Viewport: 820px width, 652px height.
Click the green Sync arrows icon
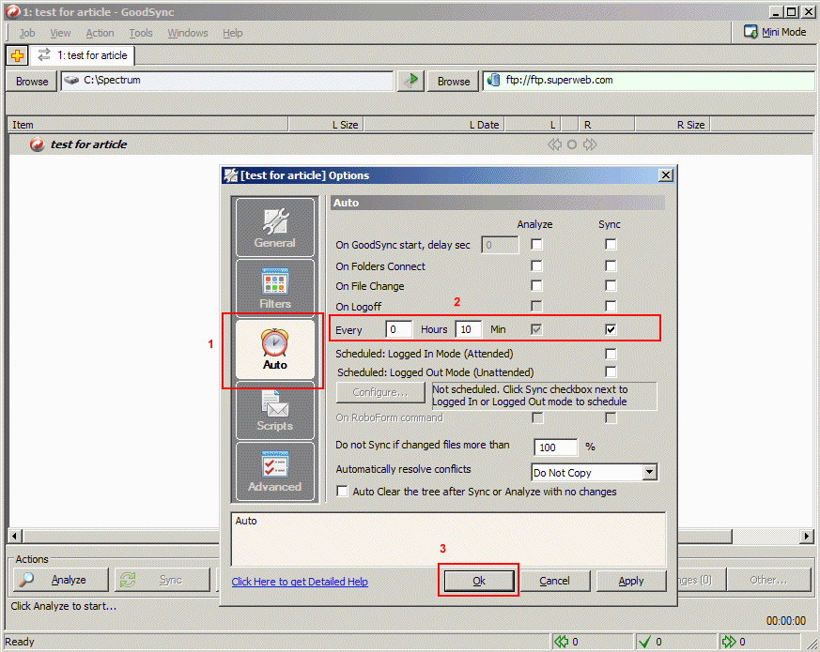(x=128, y=580)
